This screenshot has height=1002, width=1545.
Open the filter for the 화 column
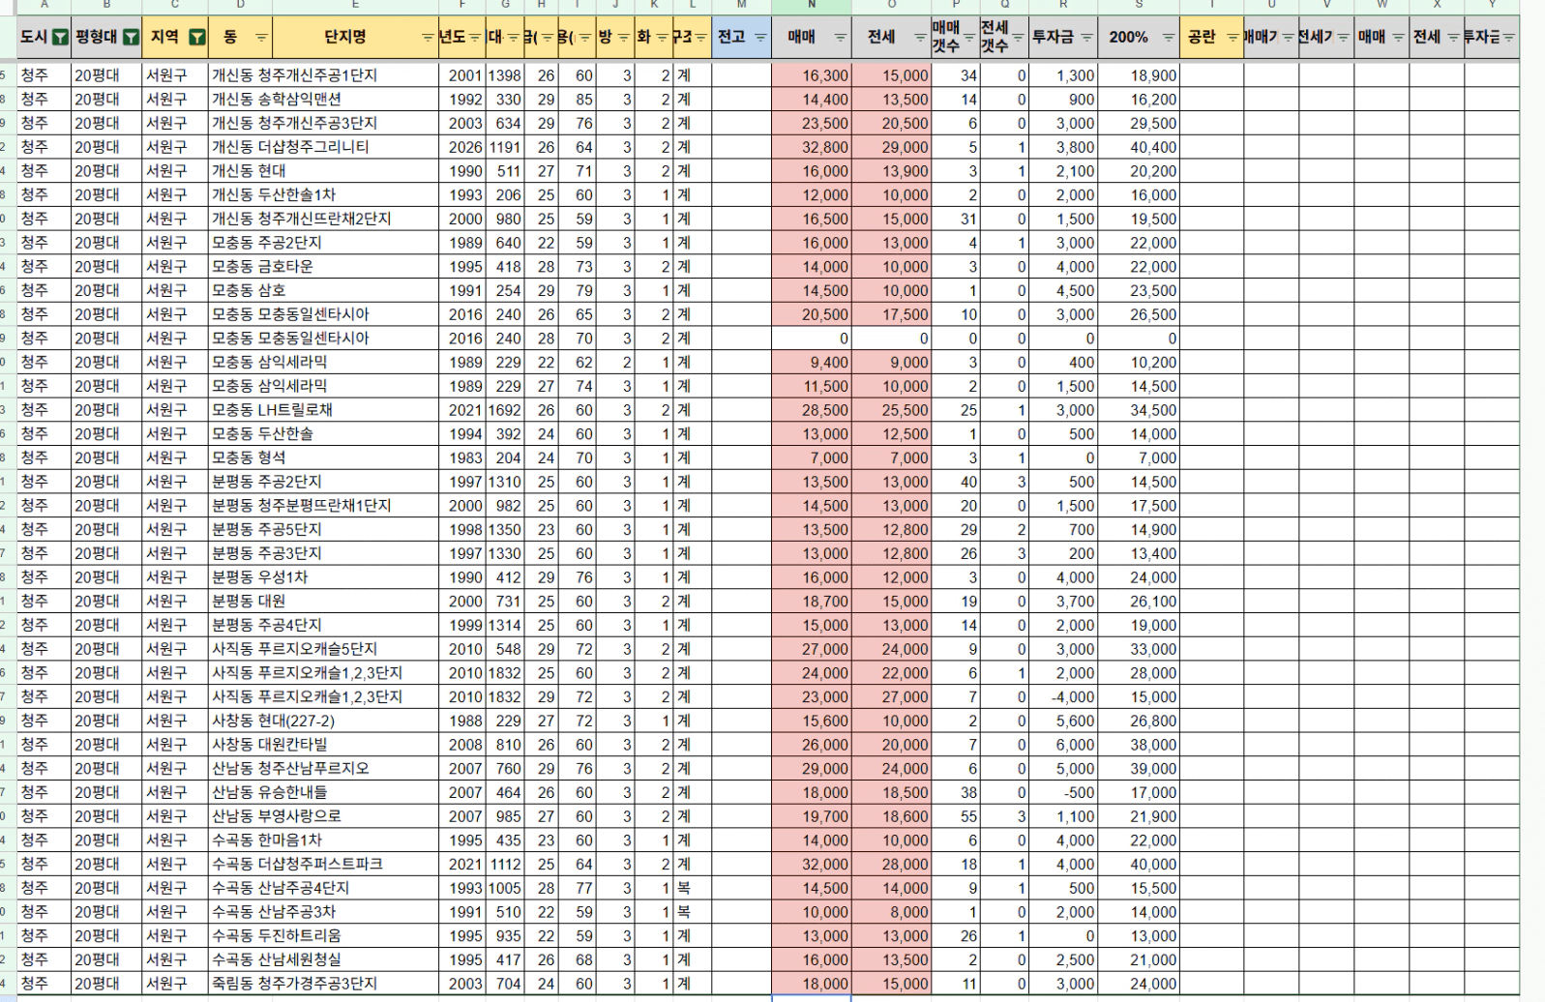(x=662, y=38)
